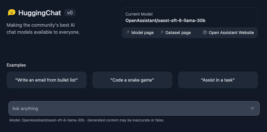The image size is (267, 132).
Task: Click the HuggingChat smiley logo icon
Action: 11,13
